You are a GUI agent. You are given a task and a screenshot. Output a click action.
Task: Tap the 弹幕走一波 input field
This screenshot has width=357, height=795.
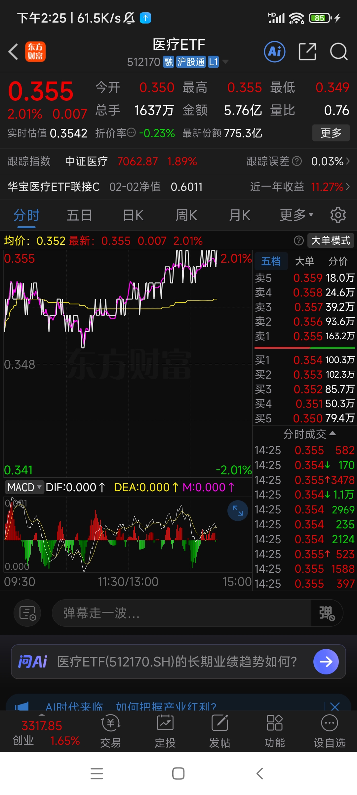181,613
